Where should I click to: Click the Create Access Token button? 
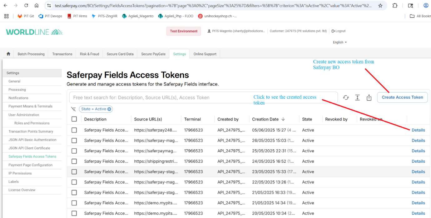tap(402, 97)
